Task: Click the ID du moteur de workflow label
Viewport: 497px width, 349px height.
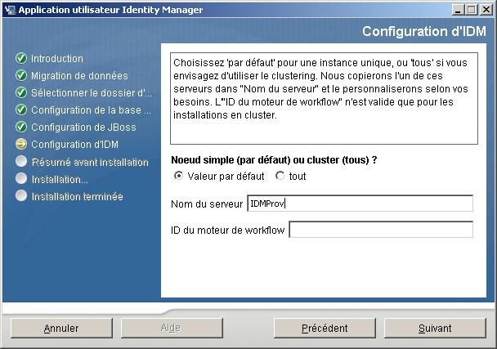Action: (x=227, y=230)
